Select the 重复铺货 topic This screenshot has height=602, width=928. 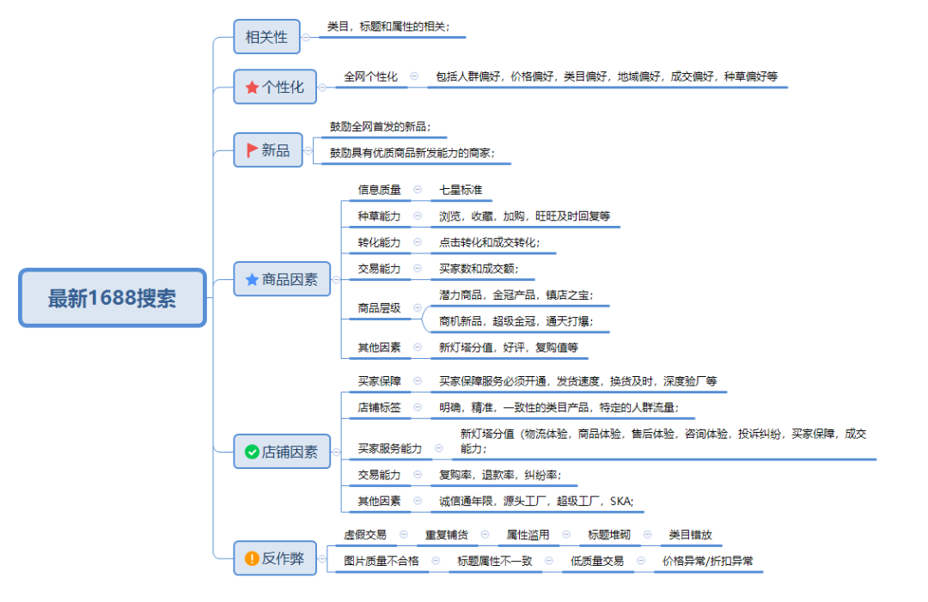click(x=447, y=535)
